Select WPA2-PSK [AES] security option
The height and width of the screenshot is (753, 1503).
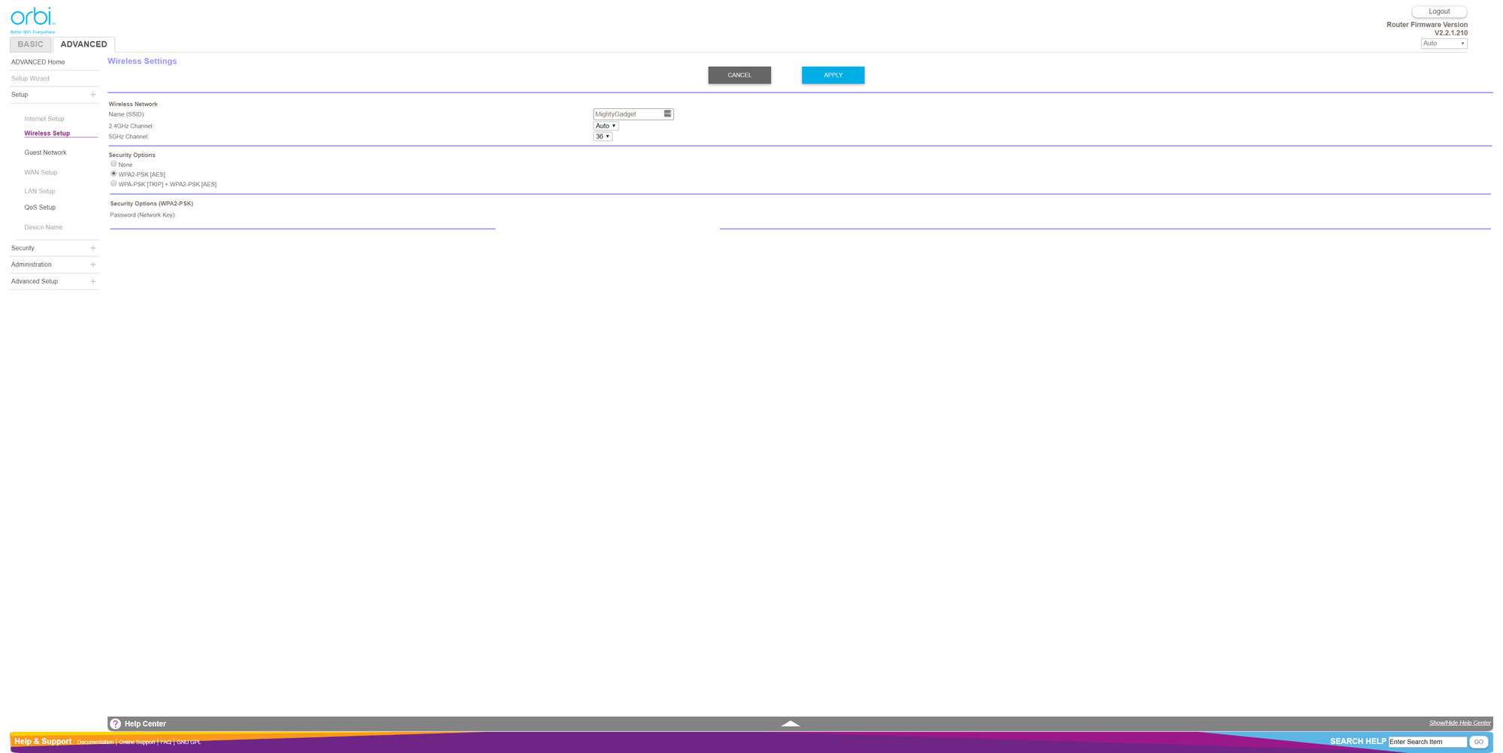pyautogui.click(x=113, y=174)
